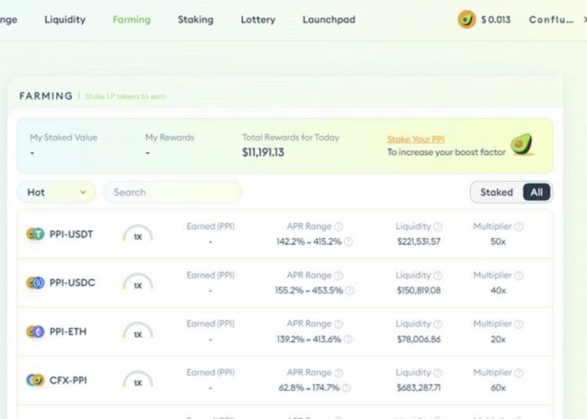The height and width of the screenshot is (419, 587).
Task: Open the Hot sort dropdown
Action: (x=56, y=192)
